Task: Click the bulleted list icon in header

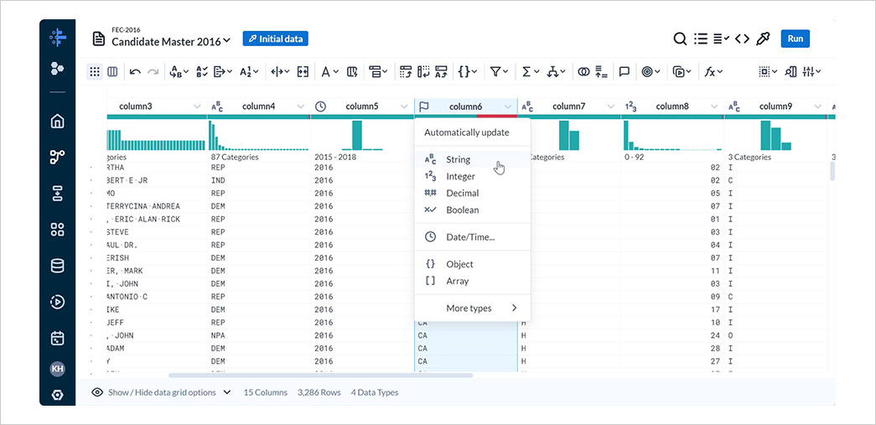Action: point(701,39)
